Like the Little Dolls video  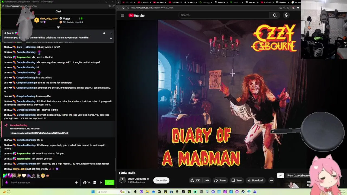pyautogui.click(x=195, y=180)
